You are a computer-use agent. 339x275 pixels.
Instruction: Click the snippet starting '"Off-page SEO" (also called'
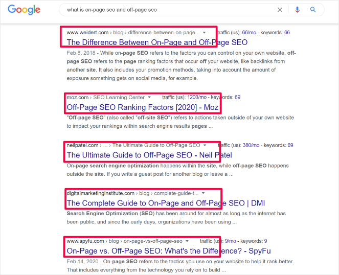click(x=180, y=122)
